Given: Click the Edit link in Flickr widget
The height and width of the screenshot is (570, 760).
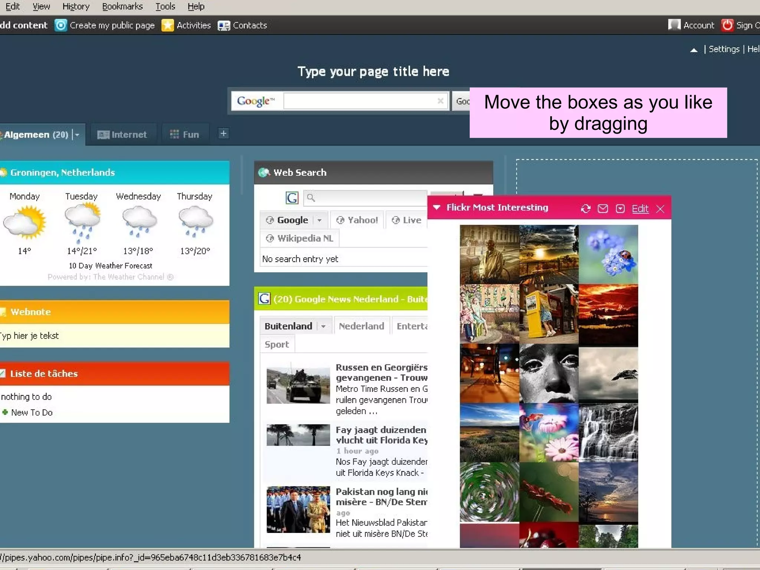Looking at the screenshot, I should click(640, 209).
